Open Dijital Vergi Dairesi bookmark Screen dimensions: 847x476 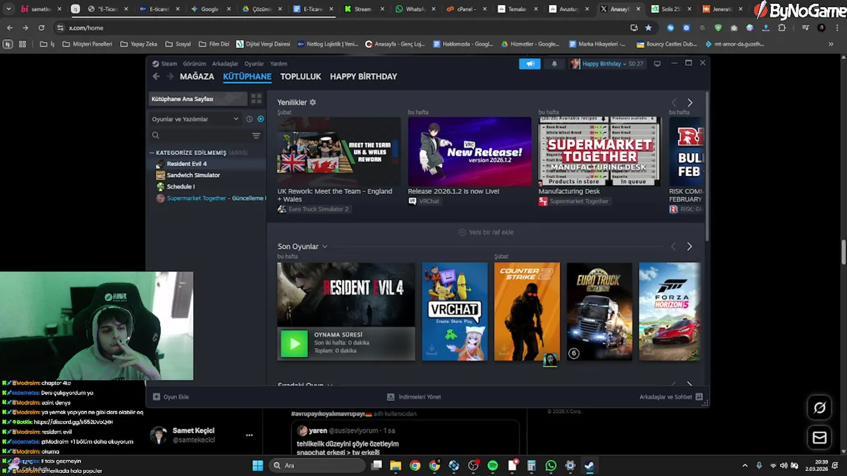pyautogui.click(x=263, y=44)
